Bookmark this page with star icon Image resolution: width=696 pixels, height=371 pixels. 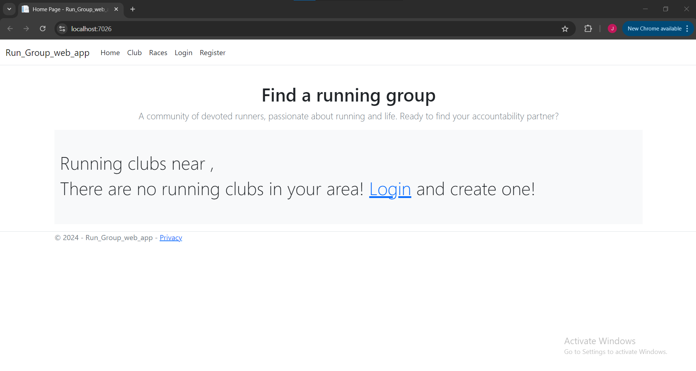(565, 29)
